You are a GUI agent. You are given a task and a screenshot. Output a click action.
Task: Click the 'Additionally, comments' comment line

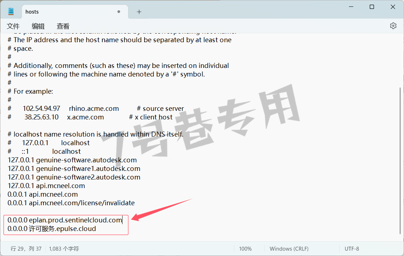(118, 66)
